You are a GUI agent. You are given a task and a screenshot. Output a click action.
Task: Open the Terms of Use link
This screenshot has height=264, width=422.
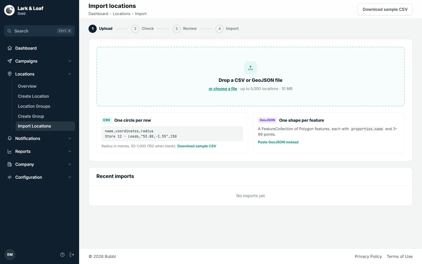[400, 256]
